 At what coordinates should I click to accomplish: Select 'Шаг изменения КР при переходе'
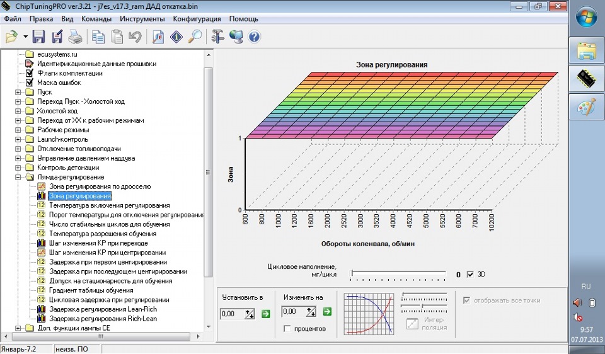(98, 243)
